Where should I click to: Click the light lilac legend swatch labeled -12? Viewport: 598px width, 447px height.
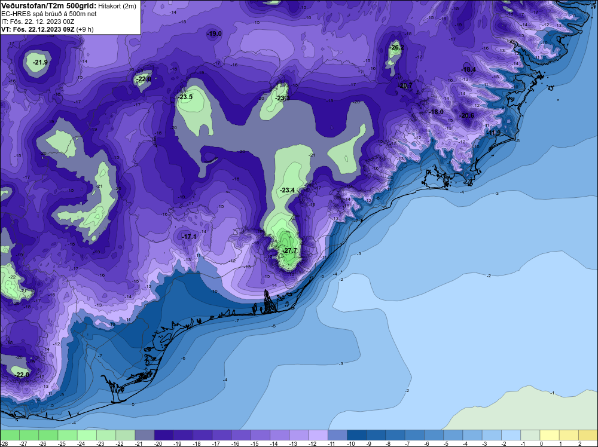click(318, 435)
